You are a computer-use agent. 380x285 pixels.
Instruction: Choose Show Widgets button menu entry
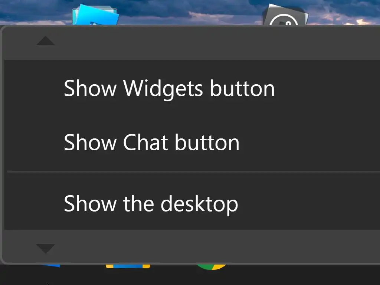coord(192,88)
